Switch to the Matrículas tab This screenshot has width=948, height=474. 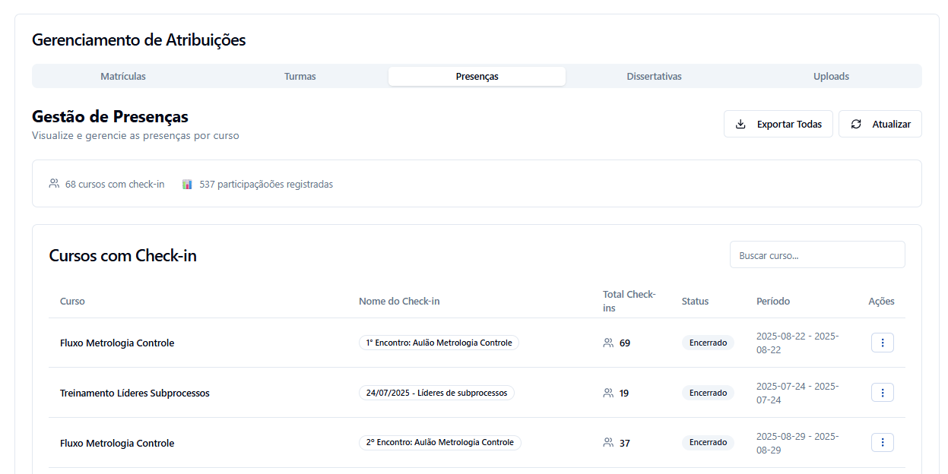point(123,76)
